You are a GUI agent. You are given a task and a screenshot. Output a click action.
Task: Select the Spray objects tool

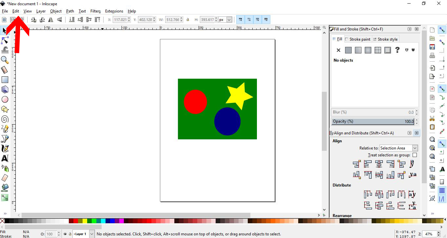coord(5,168)
